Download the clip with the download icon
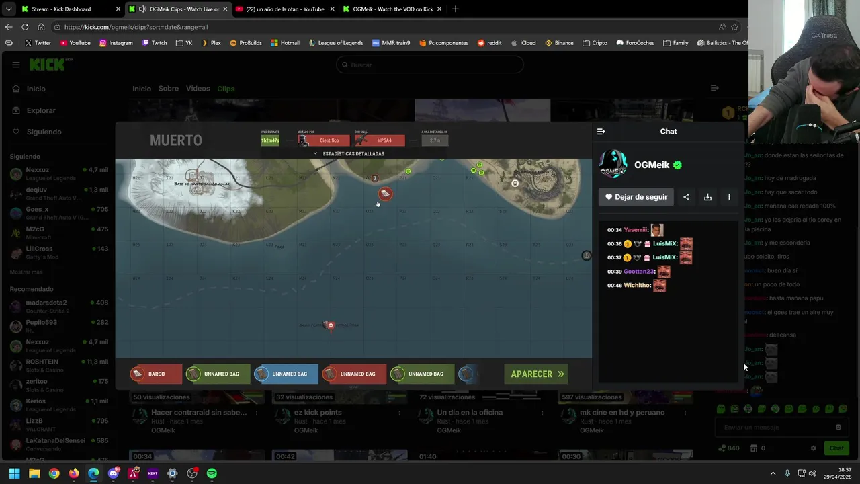Screen dimensions: 860x484 click(707, 197)
